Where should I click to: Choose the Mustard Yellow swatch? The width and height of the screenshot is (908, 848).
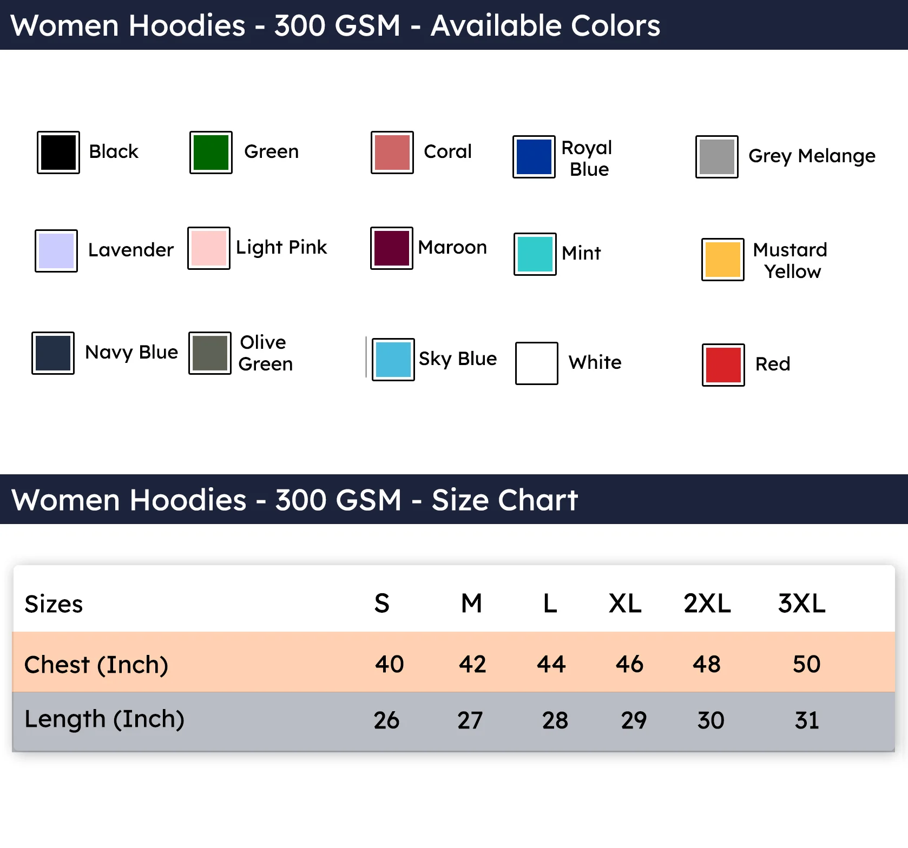(723, 260)
